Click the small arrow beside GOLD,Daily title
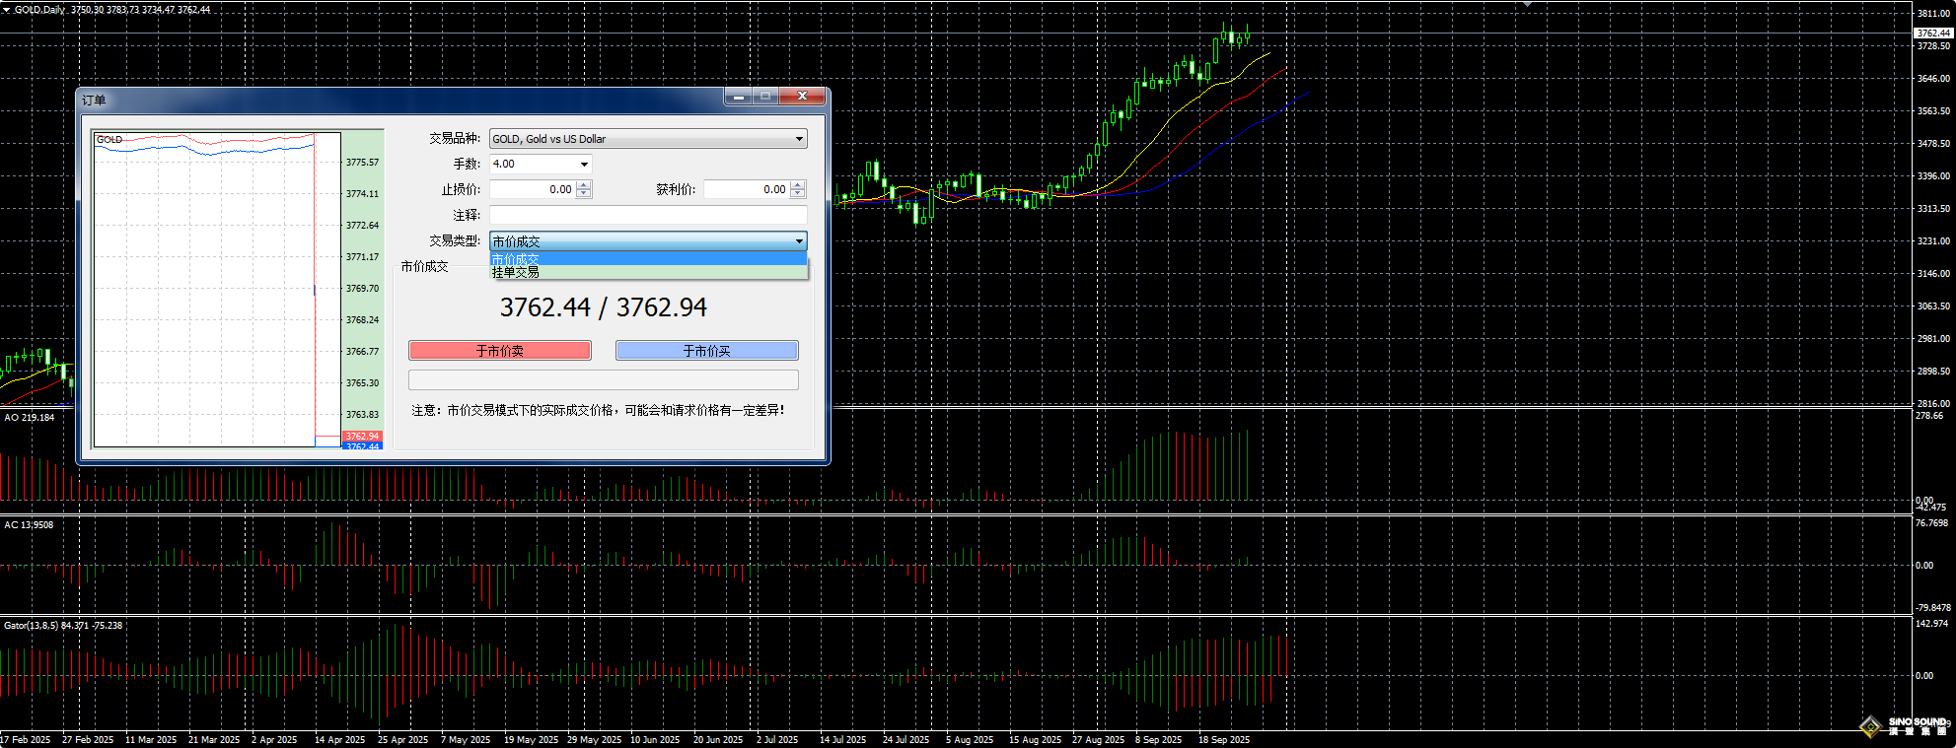This screenshot has height=748, width=1956. (x=7, y=9)
